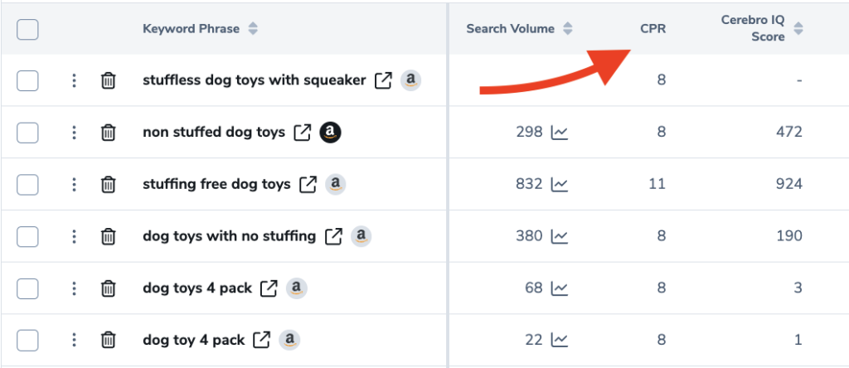
Task: Delete the 'non stuffed dog toys' keyword row
Action: [109, 133]
